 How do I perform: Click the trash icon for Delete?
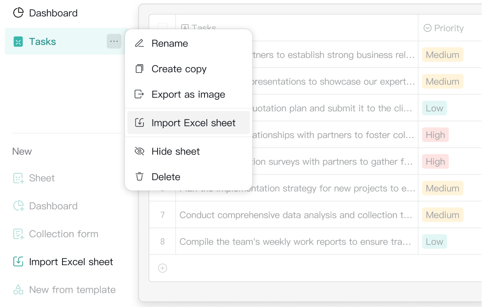(x=139, y=177)
